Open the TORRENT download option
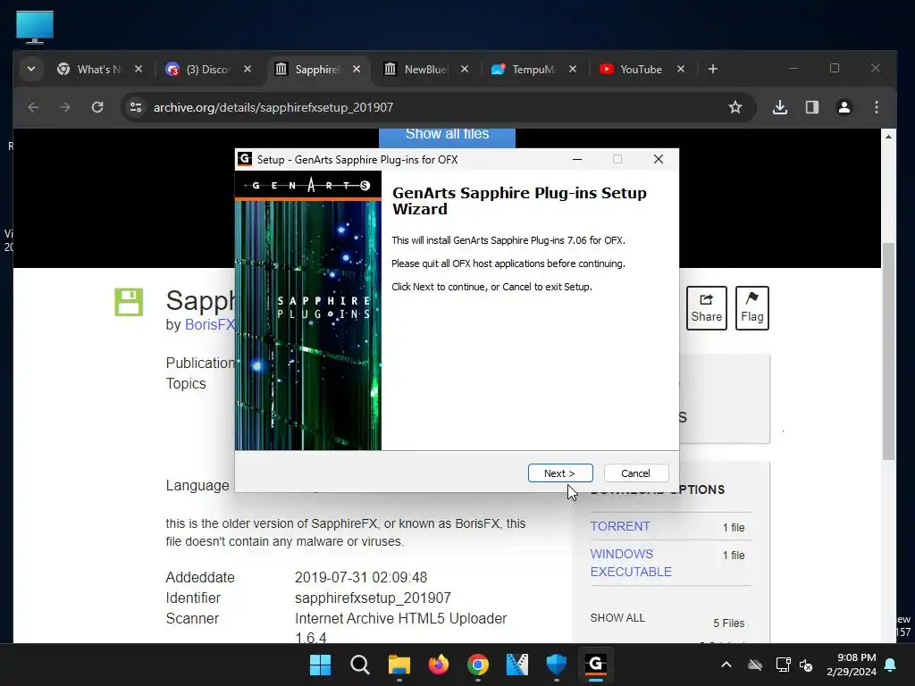Image resolution: width=915 pixels, height=686 pixels. 620,526
